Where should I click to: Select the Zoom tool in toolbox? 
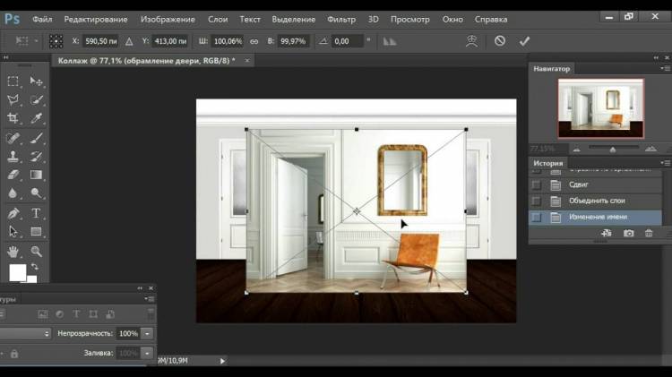36,252
